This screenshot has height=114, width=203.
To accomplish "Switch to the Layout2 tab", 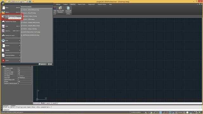I will click(x=55, y=103).
